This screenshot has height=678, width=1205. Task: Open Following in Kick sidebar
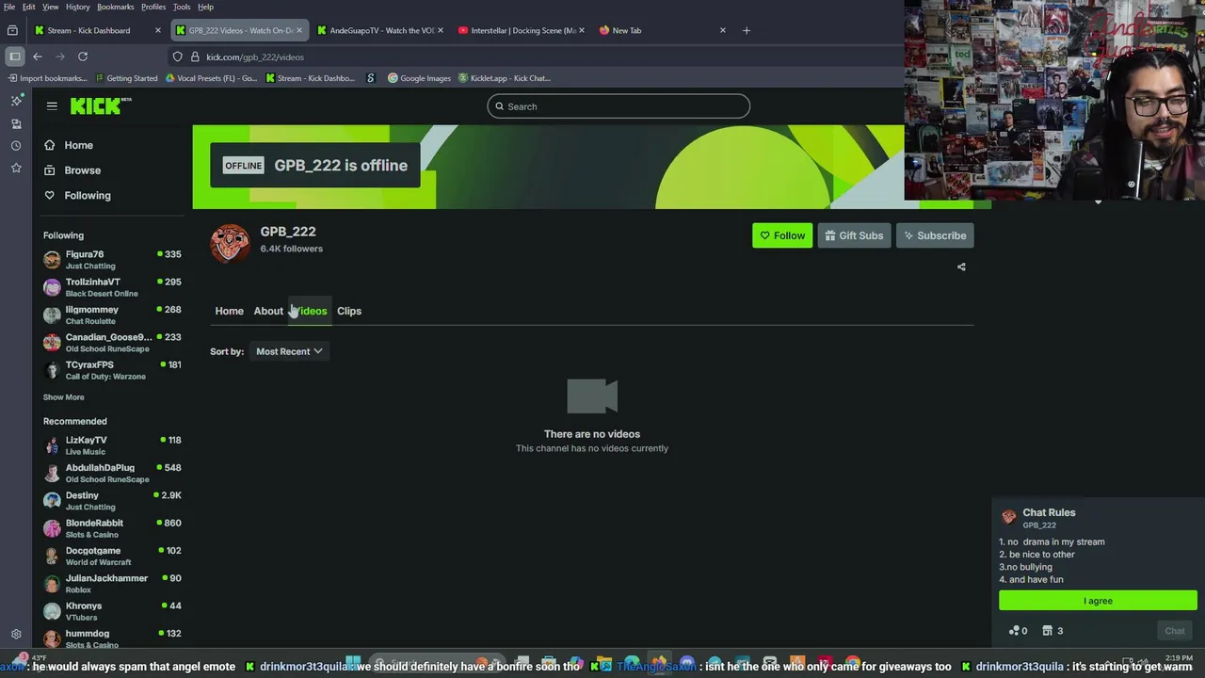tap(87, 196)
